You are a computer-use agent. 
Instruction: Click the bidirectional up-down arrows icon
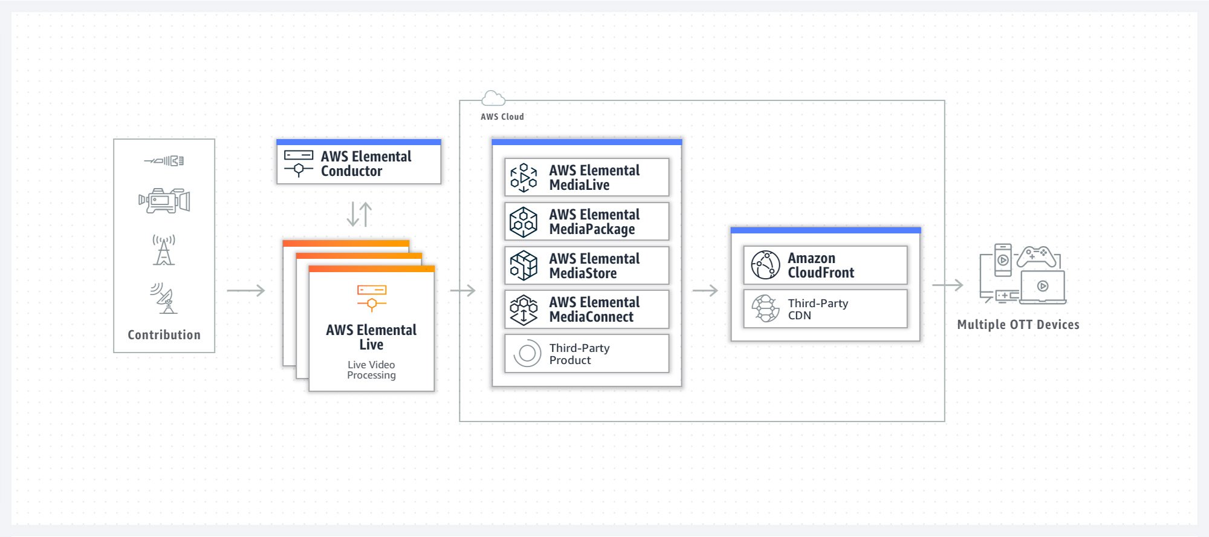[360, 214]
